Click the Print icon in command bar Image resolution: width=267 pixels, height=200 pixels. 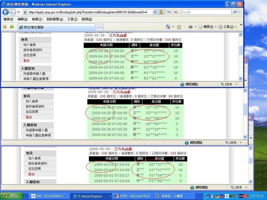point(191,27)
